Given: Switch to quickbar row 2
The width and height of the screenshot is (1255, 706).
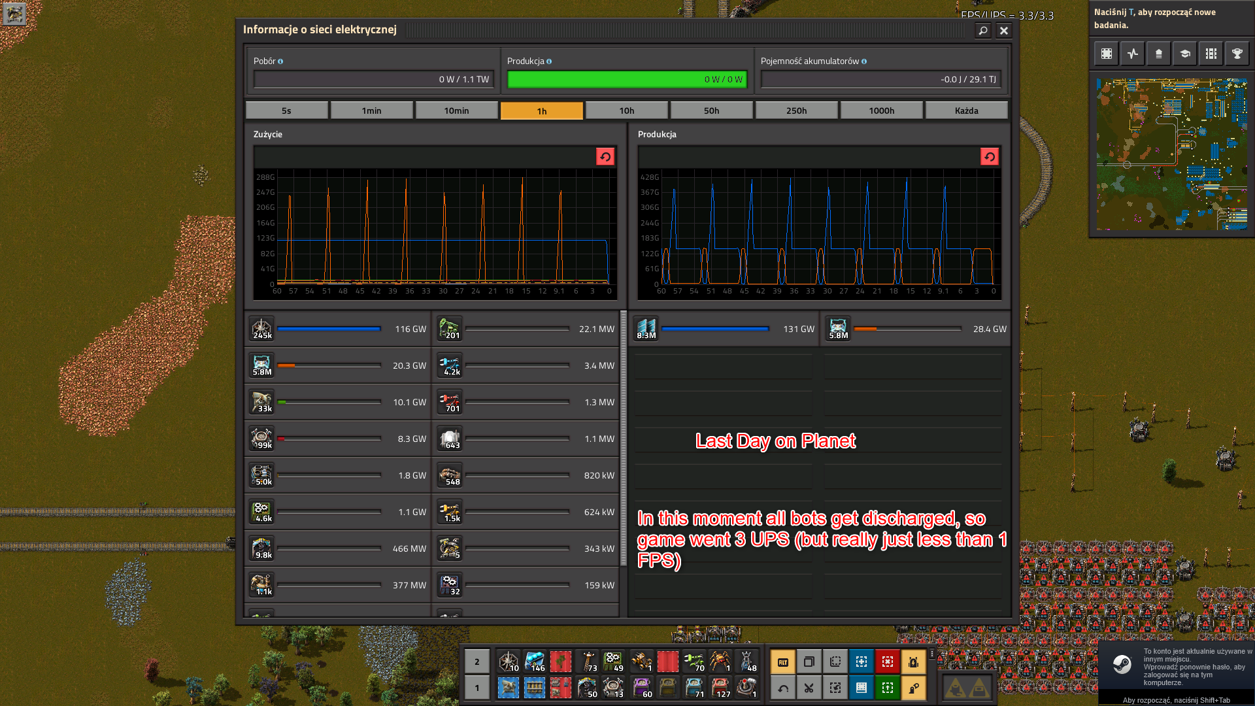Looking at the screenshot, I should (x=477, y=662).
